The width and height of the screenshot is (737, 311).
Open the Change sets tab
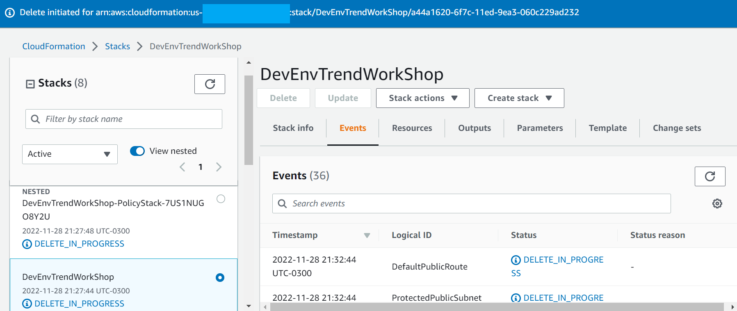(x=677, y=128)
